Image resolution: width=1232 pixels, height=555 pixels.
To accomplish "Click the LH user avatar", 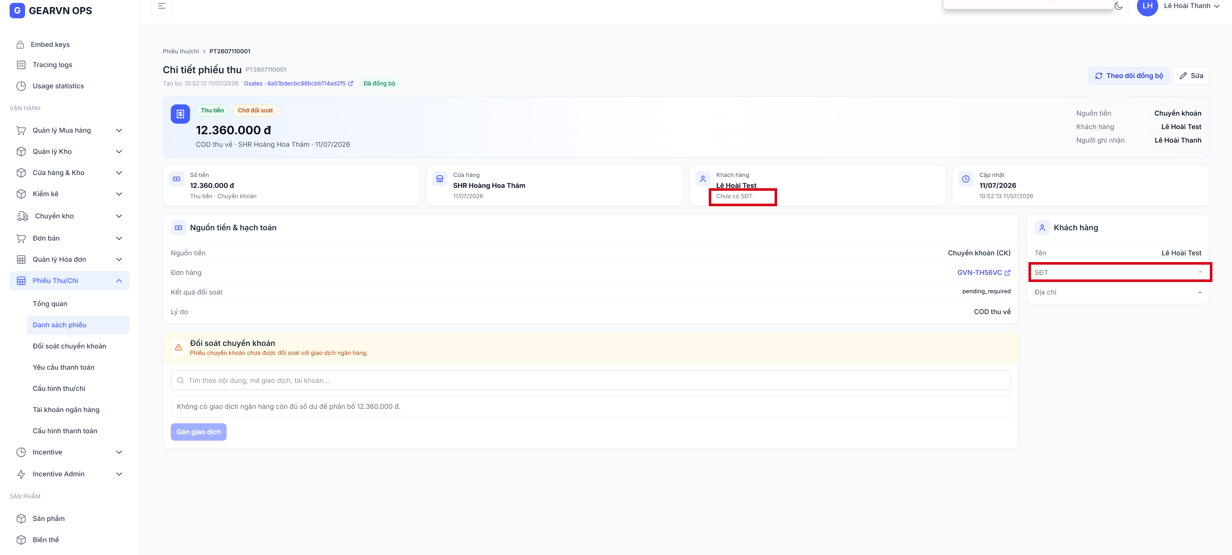I will pos(1147,6).
